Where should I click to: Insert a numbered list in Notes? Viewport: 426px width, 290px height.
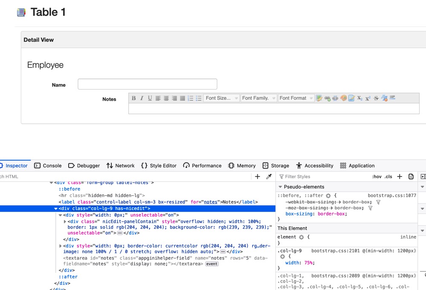[191, 98]
